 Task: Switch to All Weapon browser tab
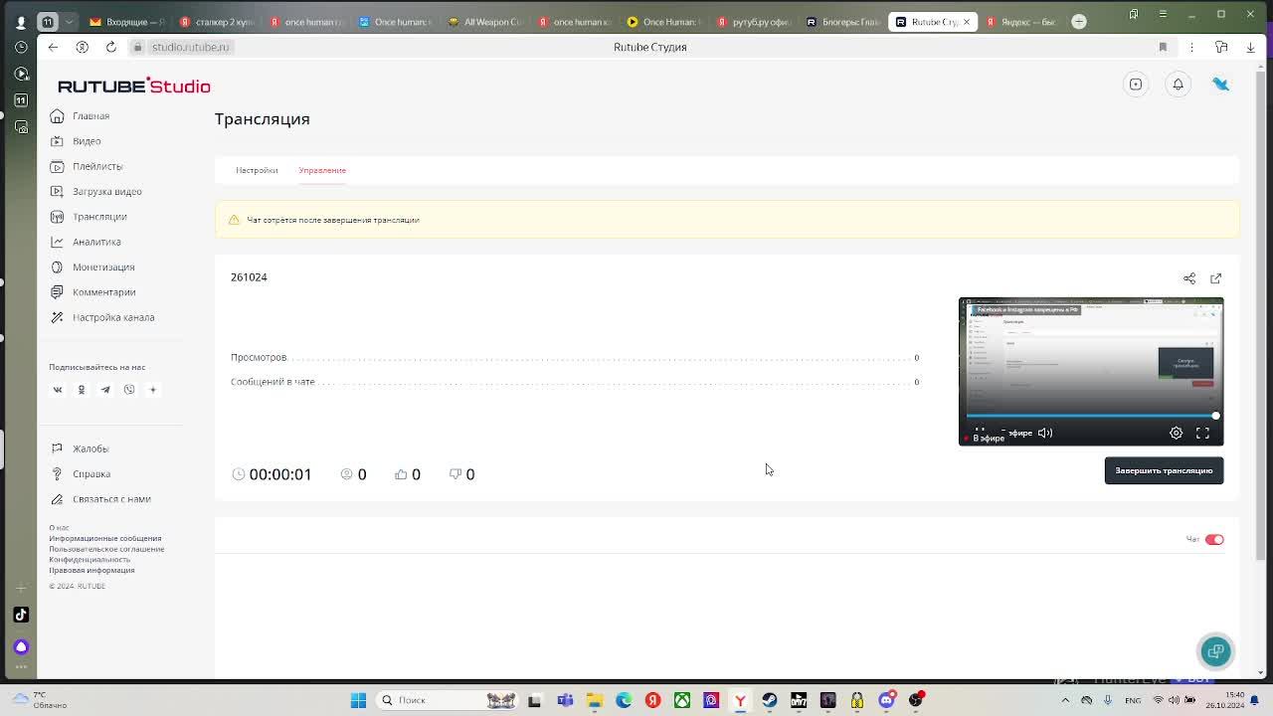[x=485, y=21]
